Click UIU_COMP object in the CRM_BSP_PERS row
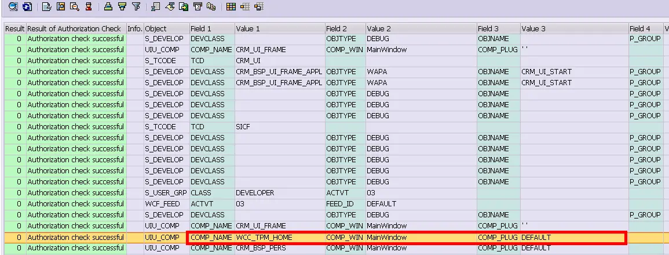Screen dimensions: 669x255 point(166,247)
